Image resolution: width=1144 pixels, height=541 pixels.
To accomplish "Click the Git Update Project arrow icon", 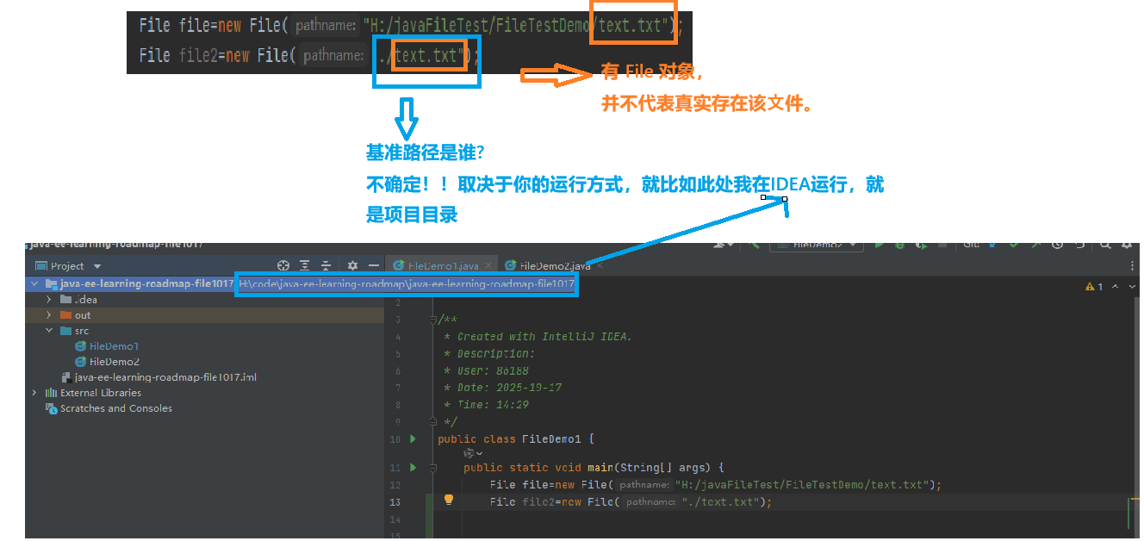I will (x=992, y=245).
